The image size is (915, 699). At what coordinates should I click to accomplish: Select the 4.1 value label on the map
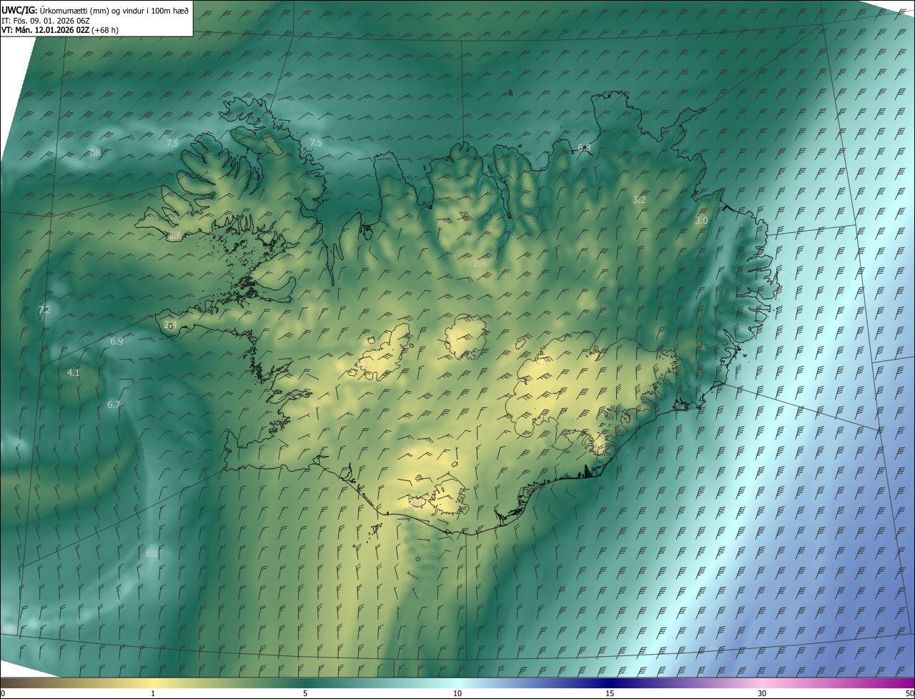point(73,373)
